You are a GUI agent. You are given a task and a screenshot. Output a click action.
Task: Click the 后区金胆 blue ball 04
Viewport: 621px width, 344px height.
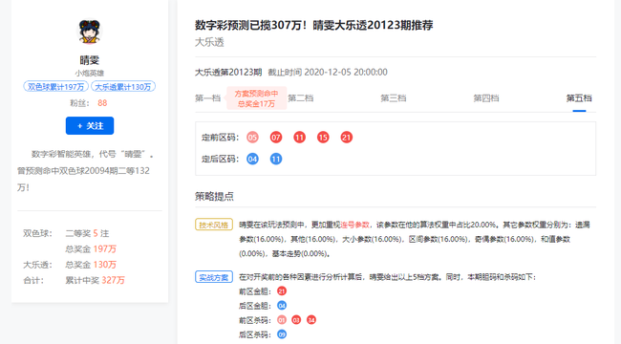pyautogui.click(x=282, y=306)
